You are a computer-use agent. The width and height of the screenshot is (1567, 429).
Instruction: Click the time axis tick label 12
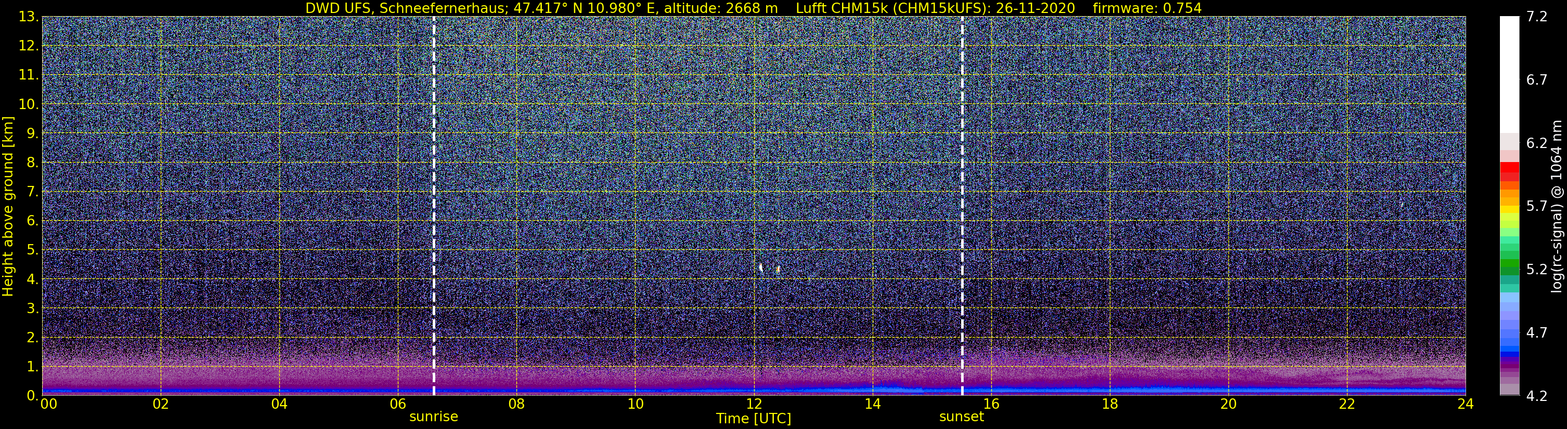click(754, 405)
